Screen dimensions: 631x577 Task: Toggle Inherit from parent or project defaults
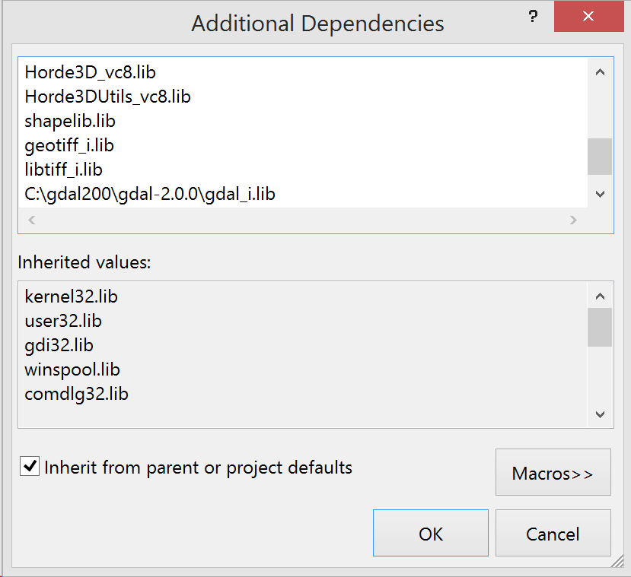pyautogui.click(x=30, y=466)
